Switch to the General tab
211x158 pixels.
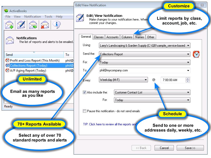pos(86,37)
